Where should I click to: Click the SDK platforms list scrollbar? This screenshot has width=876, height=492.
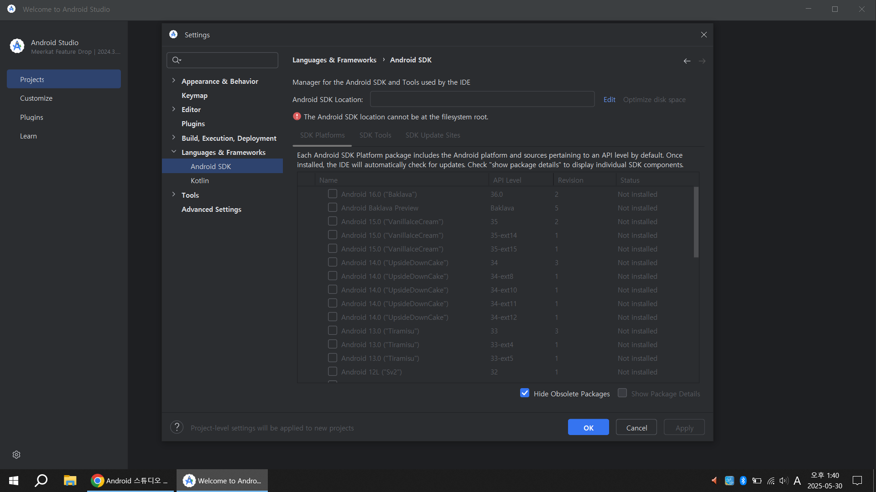coord(696,222)
